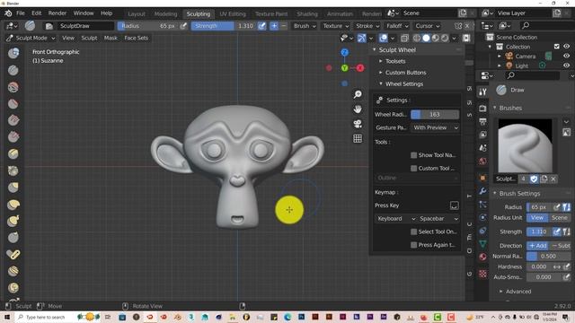
Task: Click the Z axis on navigation gizmo
Action: pos(344,52)
